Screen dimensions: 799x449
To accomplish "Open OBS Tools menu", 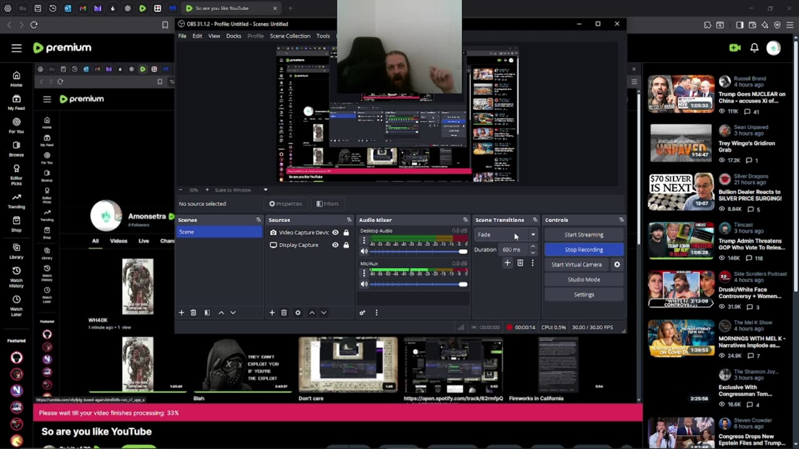I will click(323, 36).
